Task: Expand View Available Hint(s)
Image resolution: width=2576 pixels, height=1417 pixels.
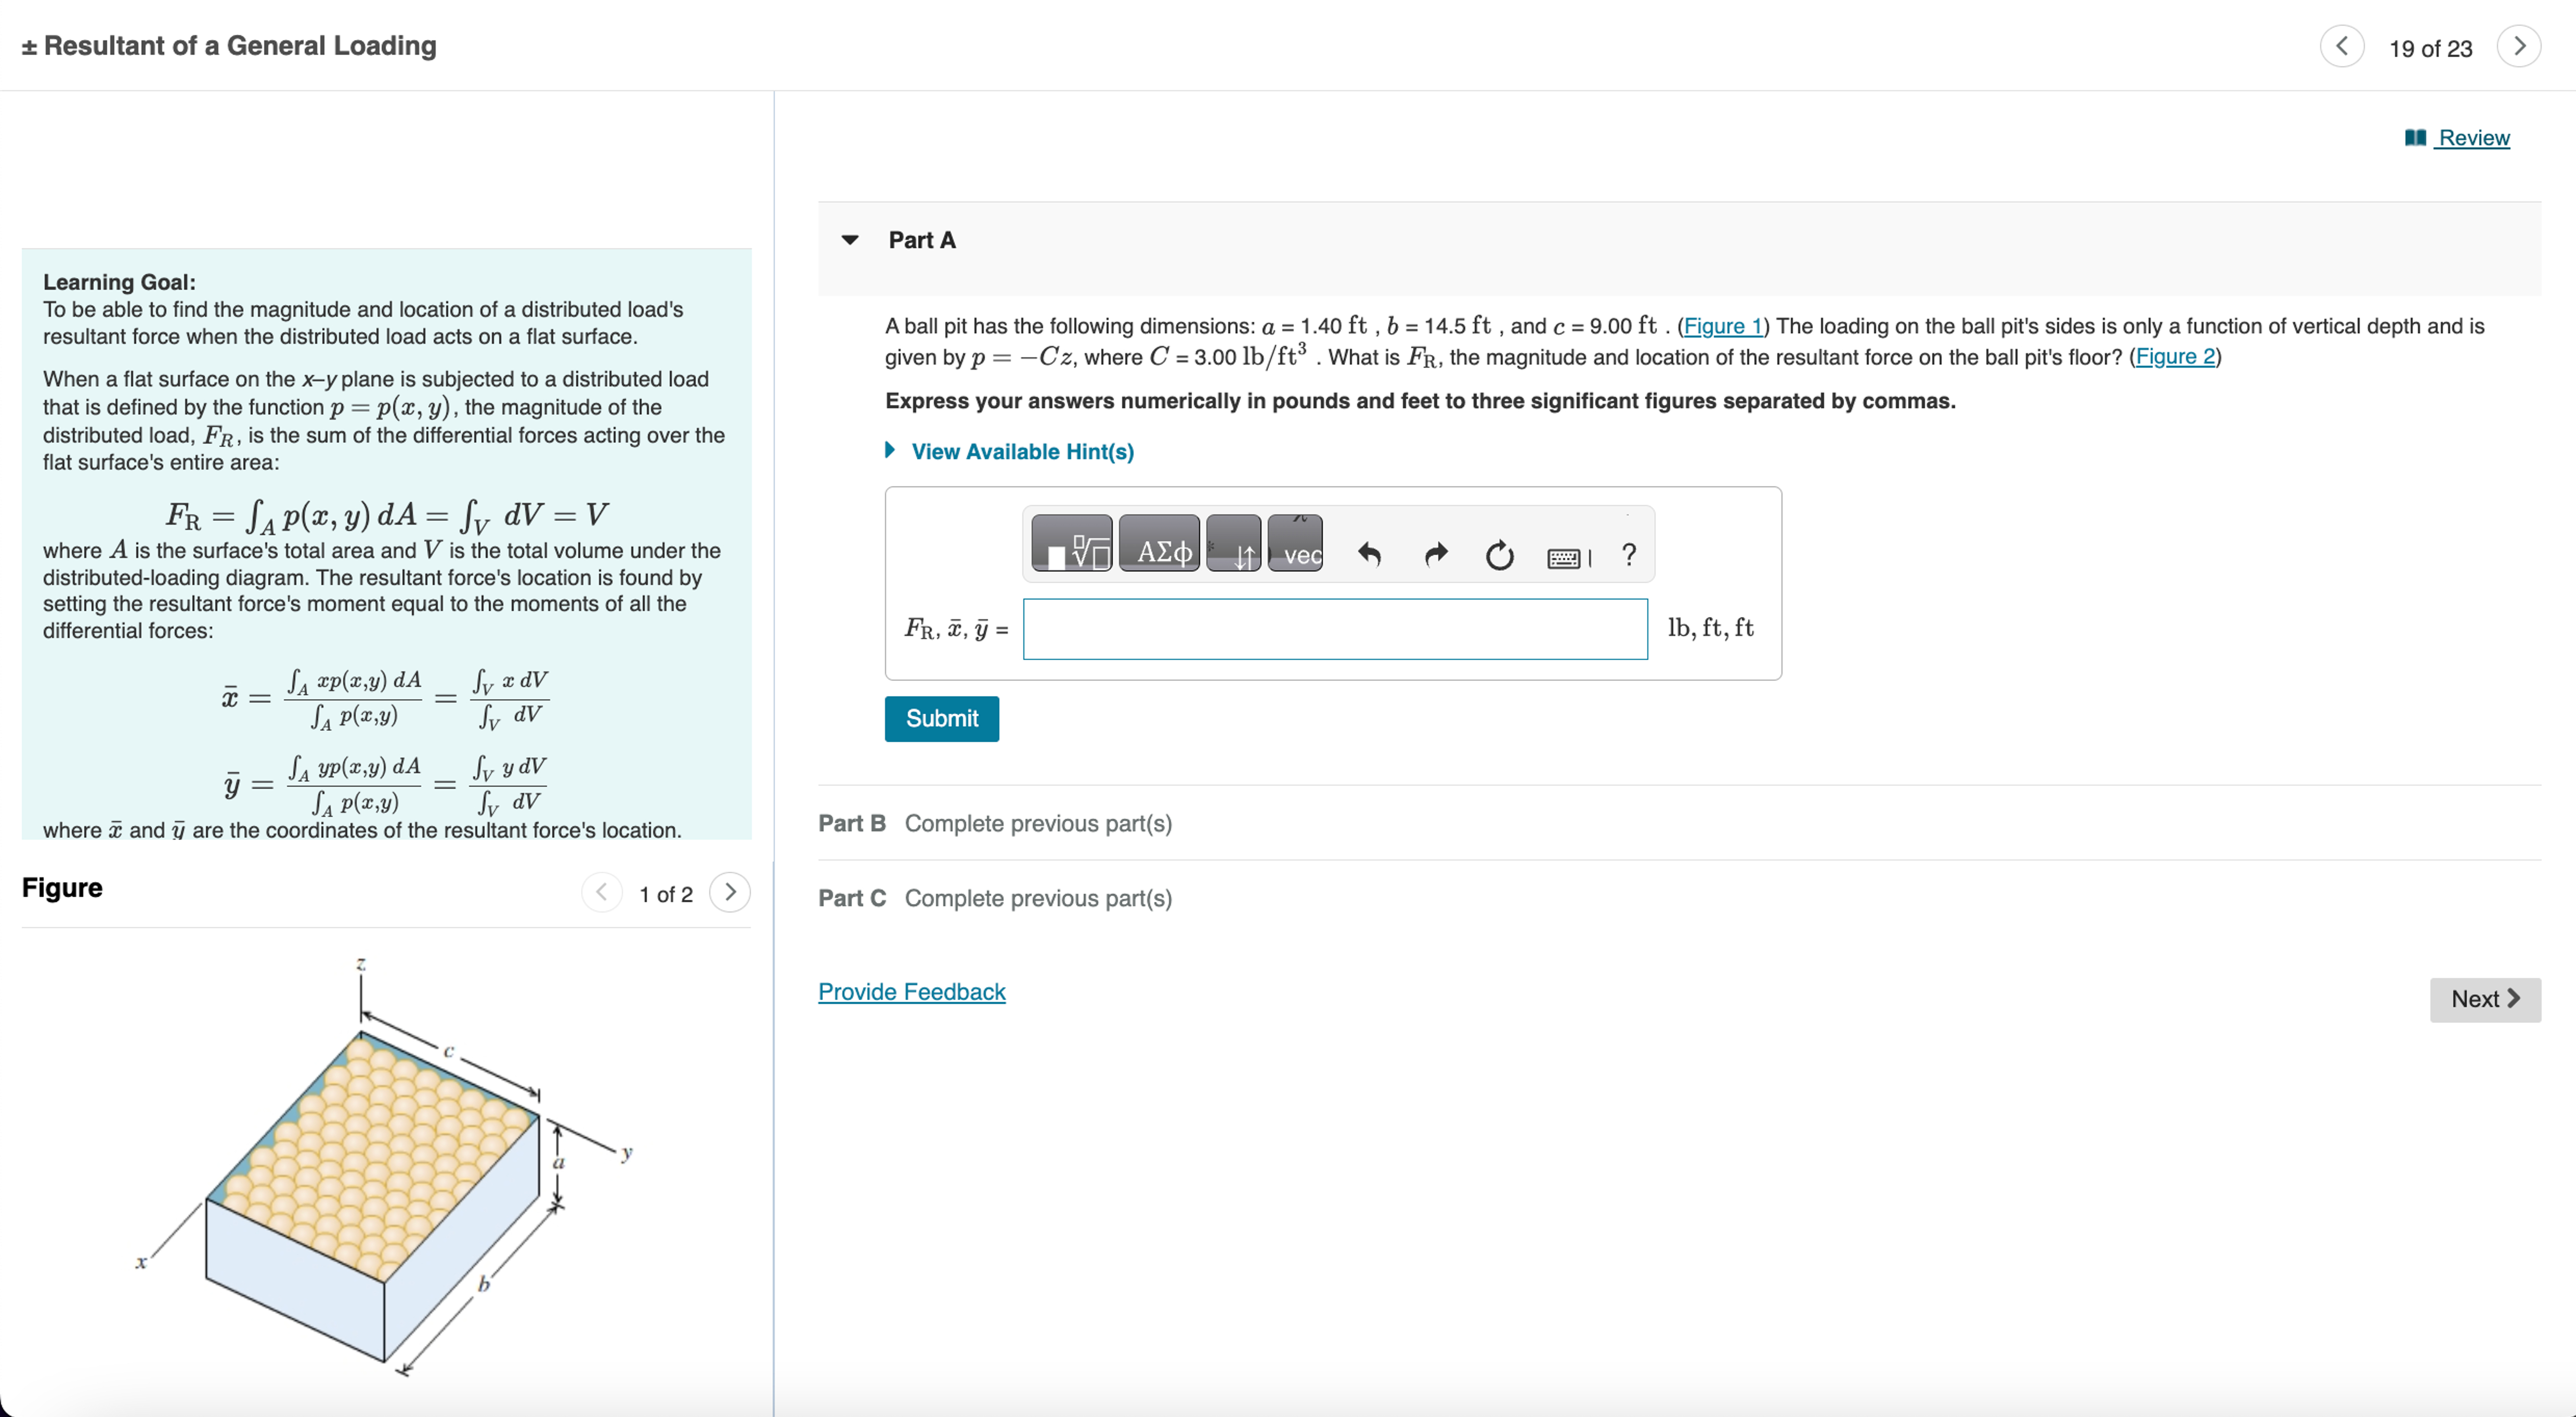Action: [1021, 451]
